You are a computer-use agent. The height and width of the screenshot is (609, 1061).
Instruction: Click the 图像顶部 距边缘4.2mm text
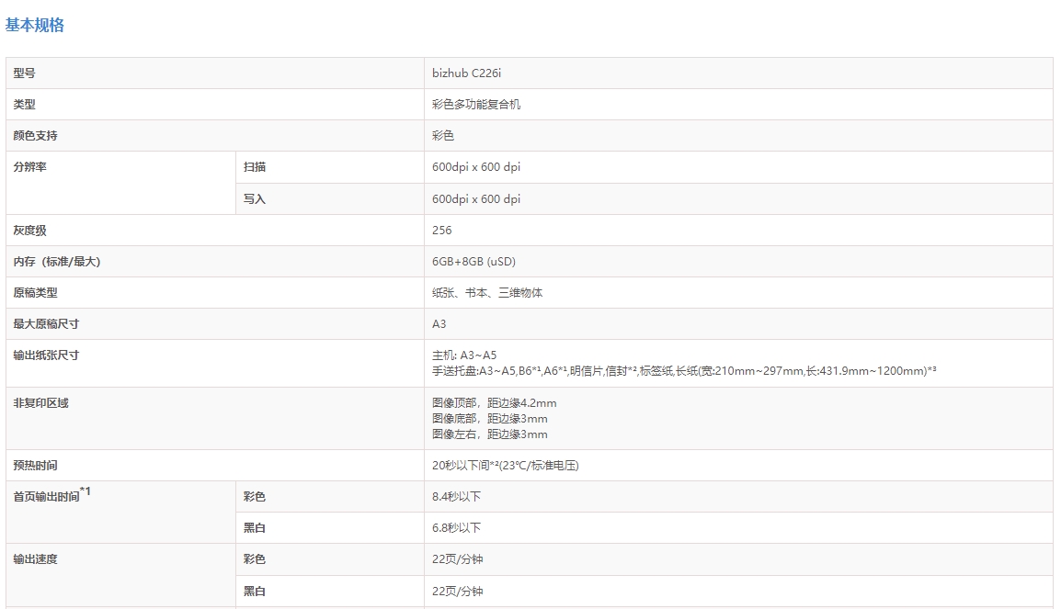pos(494,403)
